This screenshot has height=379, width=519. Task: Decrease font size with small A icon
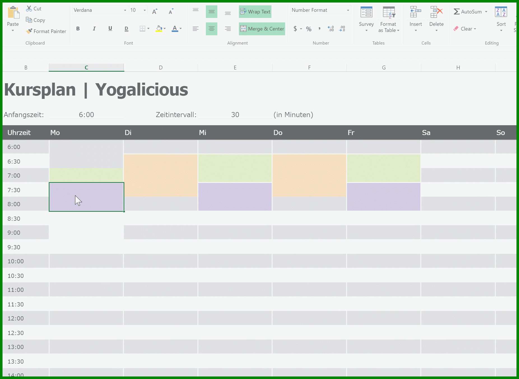[171, 11]
